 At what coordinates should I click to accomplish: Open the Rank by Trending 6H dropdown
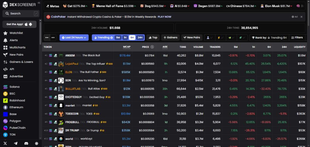click(x=269, y=37)
